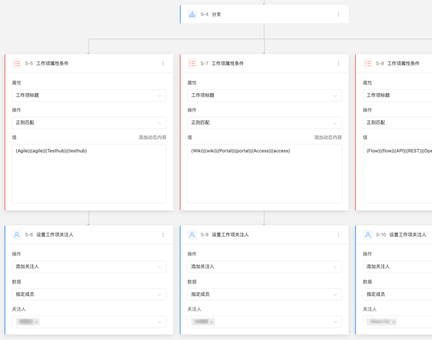Click the follower icon on the S-8 node
Screen dimensions: 432x340
[x=192, y=235]
